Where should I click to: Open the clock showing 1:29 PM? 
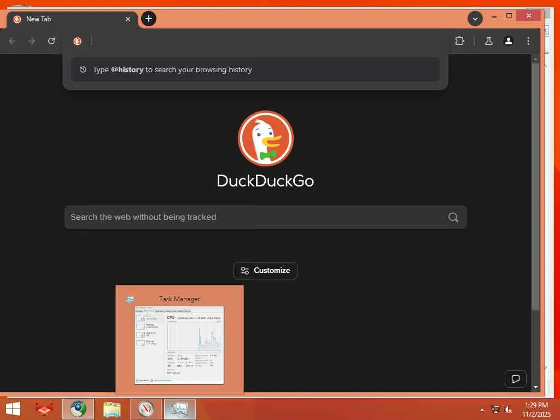[536, 409]
